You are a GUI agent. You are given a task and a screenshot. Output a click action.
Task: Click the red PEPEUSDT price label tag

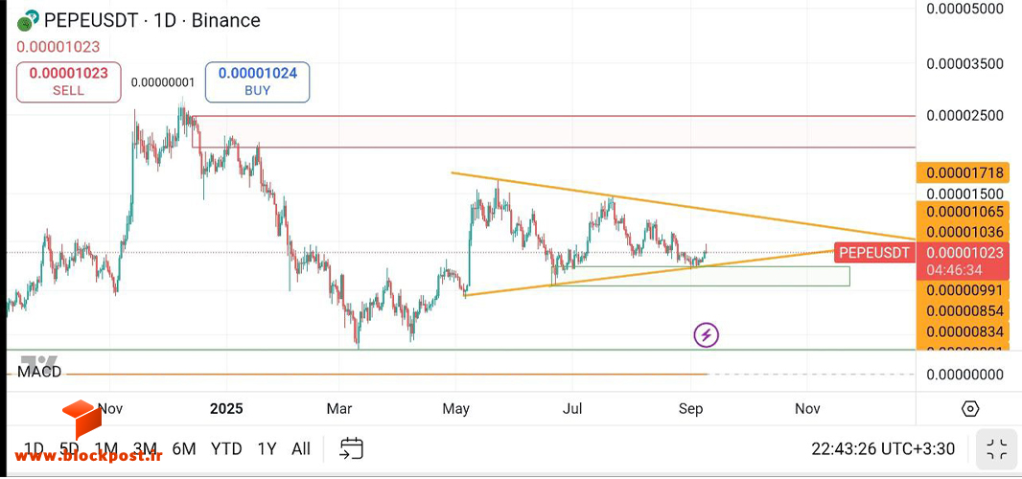tap(874, 253)
